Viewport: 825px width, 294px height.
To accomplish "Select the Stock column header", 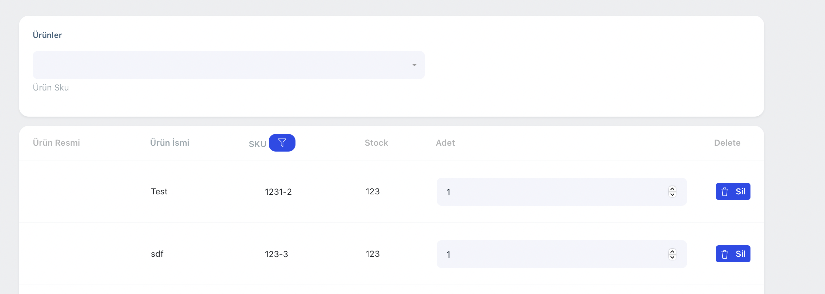I will click(376, 143).
